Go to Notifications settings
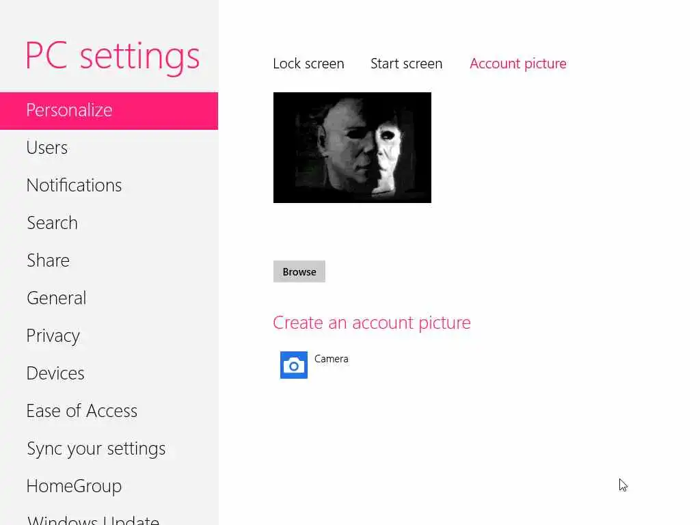Screen dimensions: 700x525 click(x=74, y=185)
